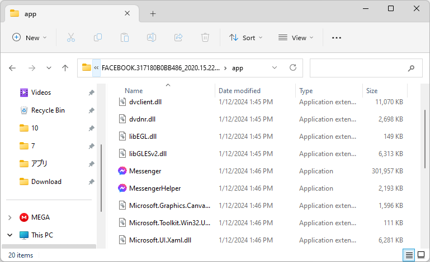Click the navigation pane scrollbar
Image resolution: width=430 pixels, height=262 pixels.
(x=101, y=178)
